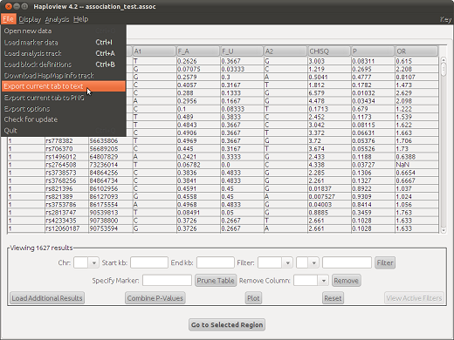The width and height of the screenshot is (454, 340).
Task: Close the Haploview window
Action: tap(9, 6)
